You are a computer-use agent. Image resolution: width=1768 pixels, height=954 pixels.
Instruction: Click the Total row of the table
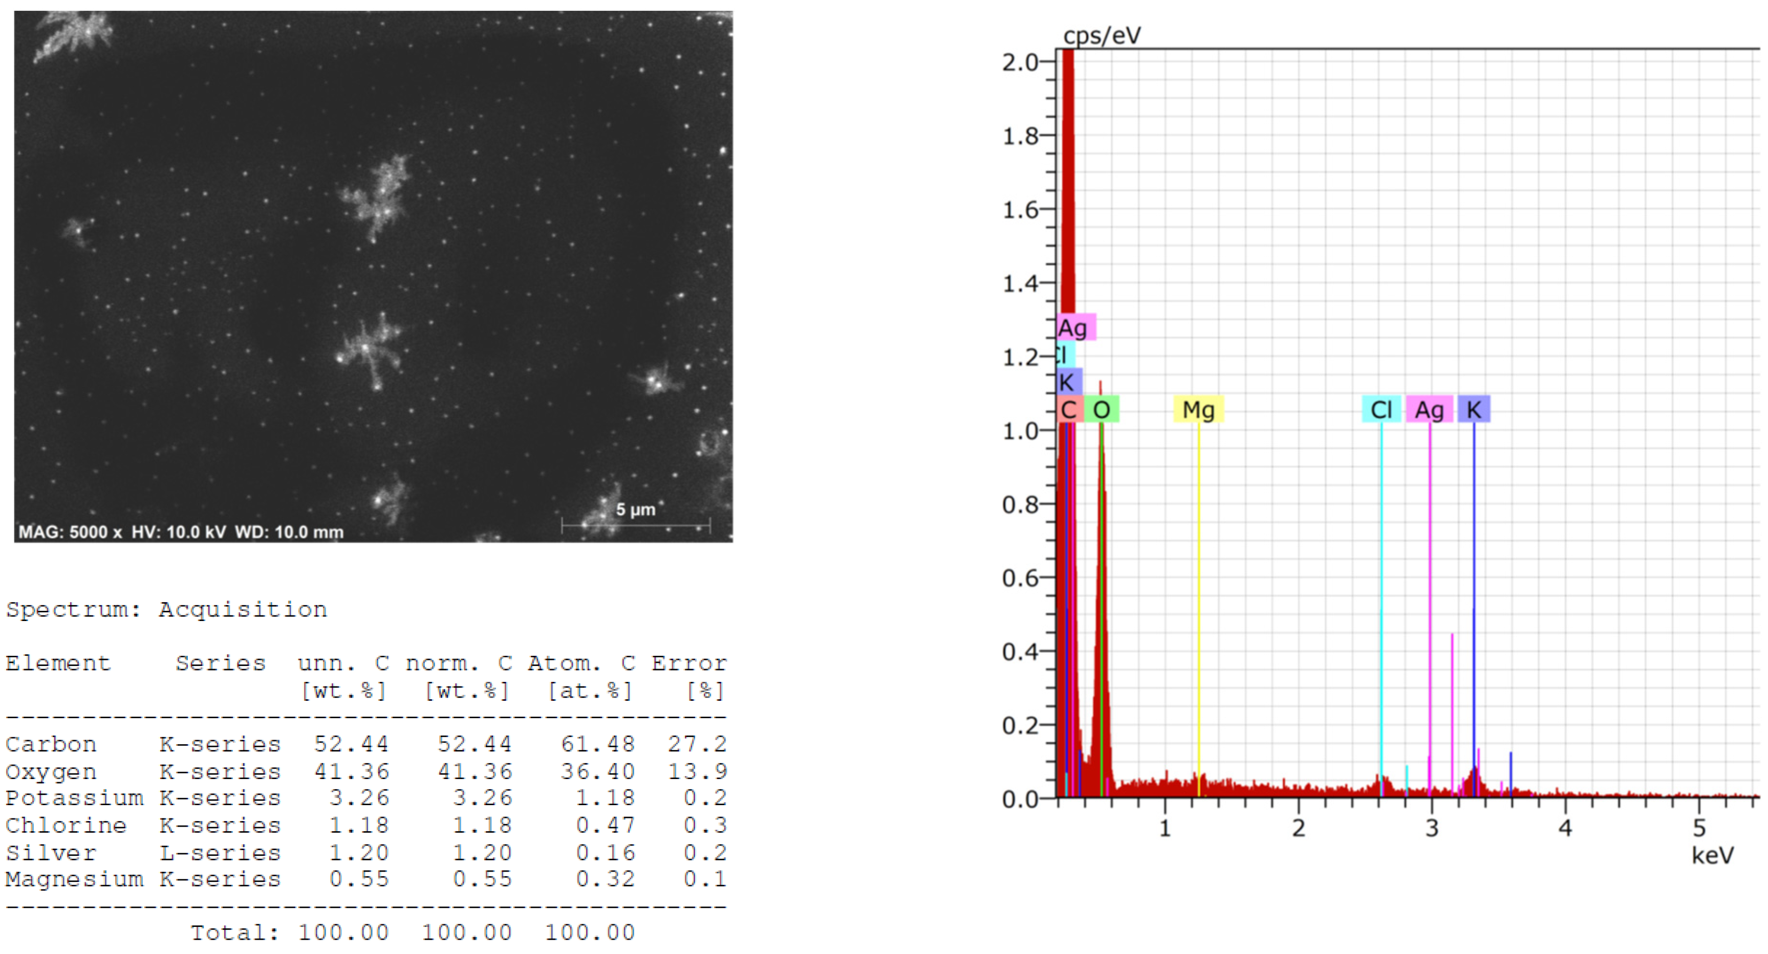pos(412,932)
